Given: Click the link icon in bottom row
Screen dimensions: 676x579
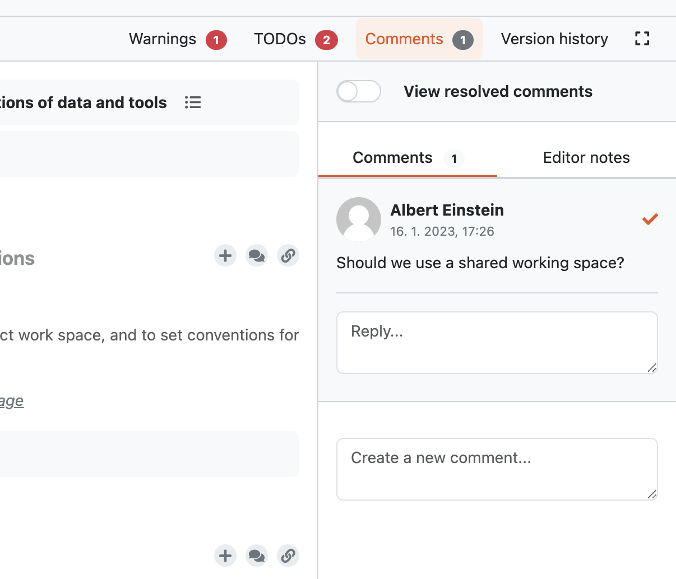Looking at the screenshot, I should click(x=288, y=556).
